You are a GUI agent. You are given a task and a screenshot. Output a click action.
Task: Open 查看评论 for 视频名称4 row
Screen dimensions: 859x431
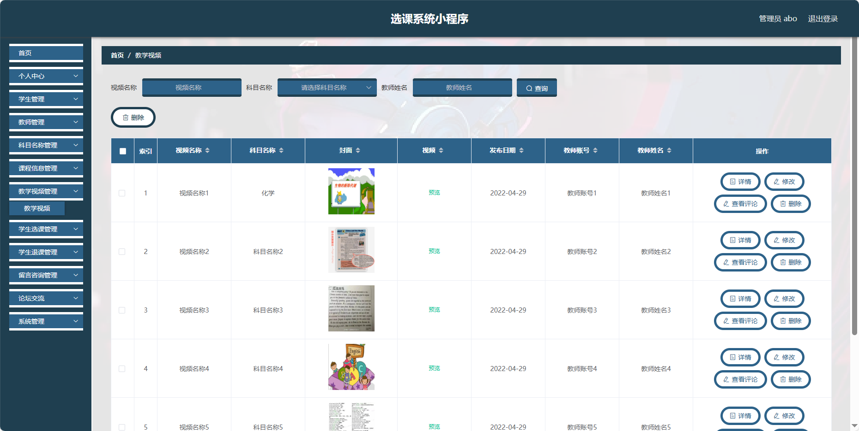[740, 379]
